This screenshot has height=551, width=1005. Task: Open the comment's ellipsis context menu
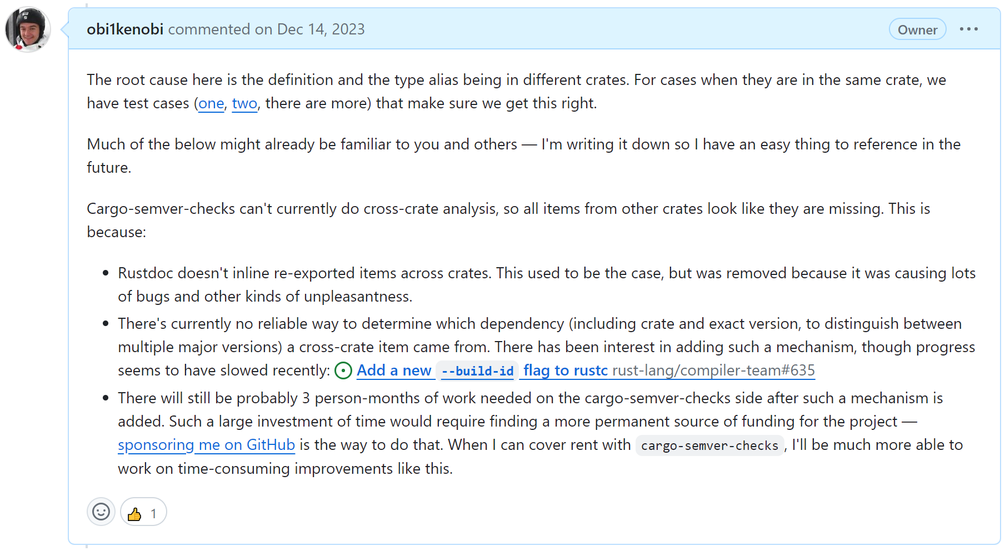[x=969, y=29]
